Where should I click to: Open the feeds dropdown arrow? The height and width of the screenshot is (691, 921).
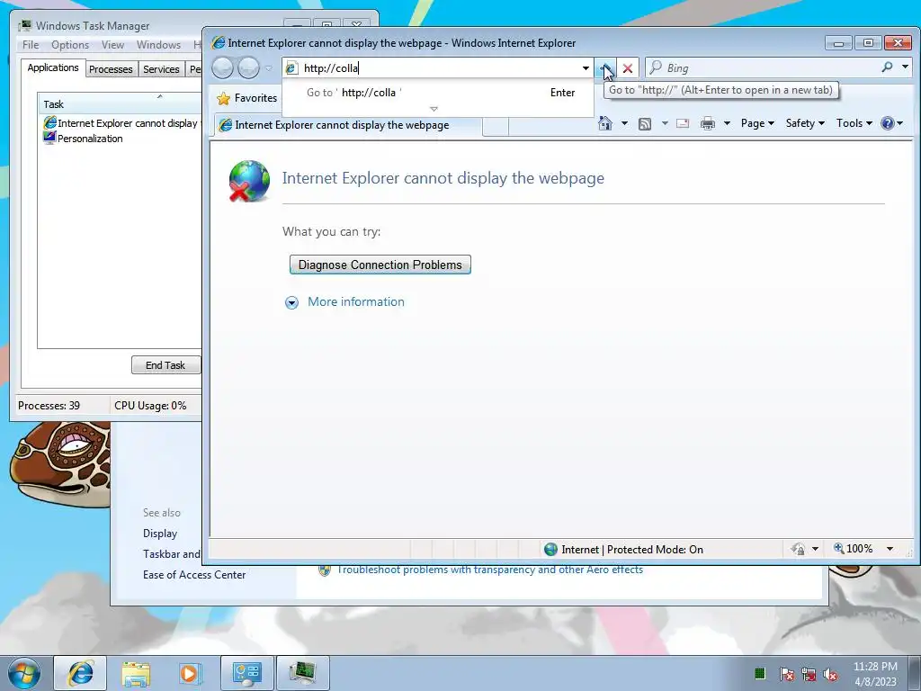pyautogui.click(x=665, y=123)
